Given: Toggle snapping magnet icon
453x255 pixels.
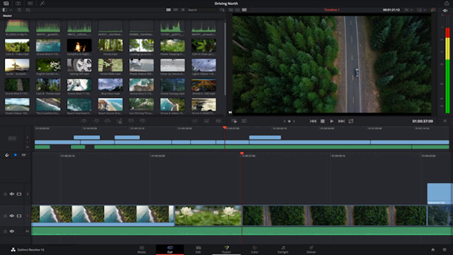Looking at the screenshot, I should pos(7,155).
